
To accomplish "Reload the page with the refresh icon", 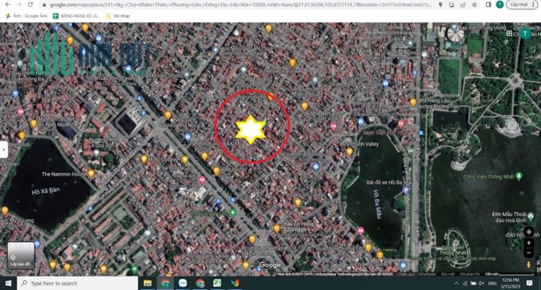I will (30, 4).
